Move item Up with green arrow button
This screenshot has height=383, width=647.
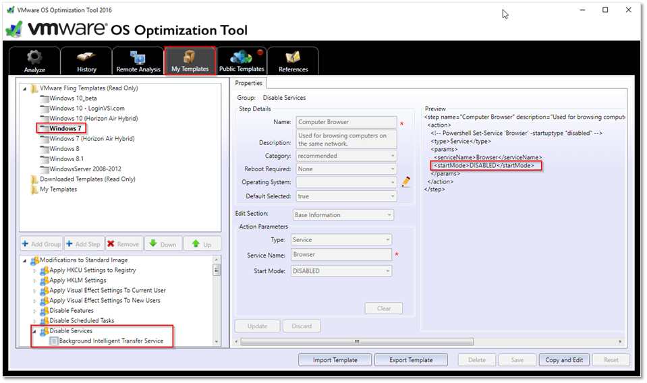pos(202,243)
